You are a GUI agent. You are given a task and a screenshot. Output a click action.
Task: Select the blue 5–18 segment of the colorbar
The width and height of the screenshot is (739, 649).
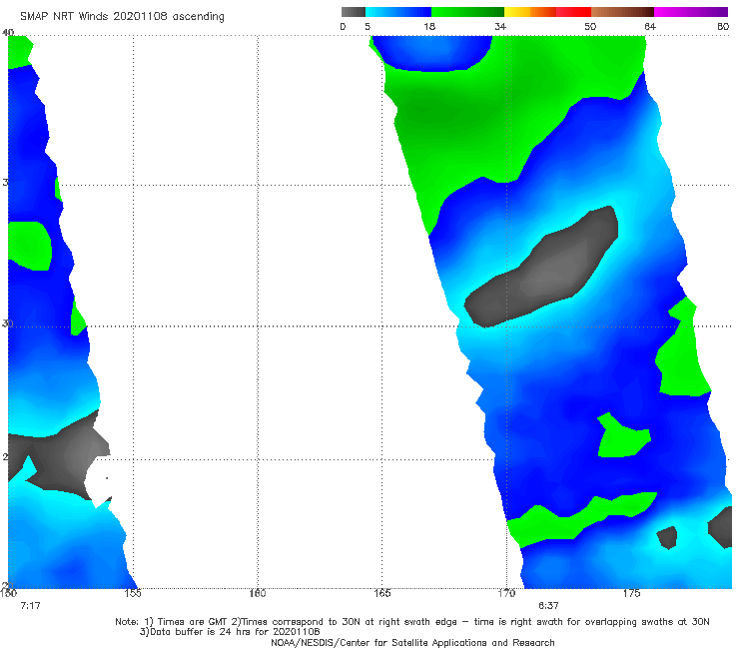(398, 12)
